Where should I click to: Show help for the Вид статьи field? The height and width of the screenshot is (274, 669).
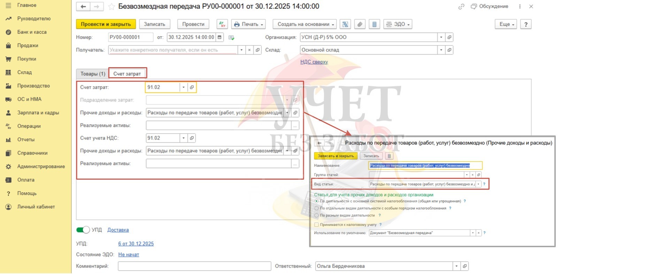(x=484, y=184)
